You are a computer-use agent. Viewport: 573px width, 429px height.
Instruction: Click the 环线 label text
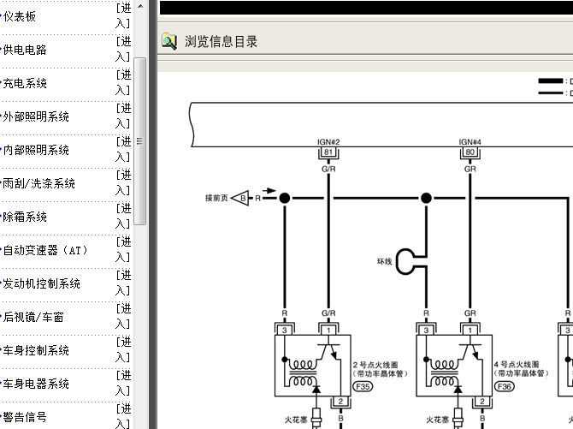(385, 261)
